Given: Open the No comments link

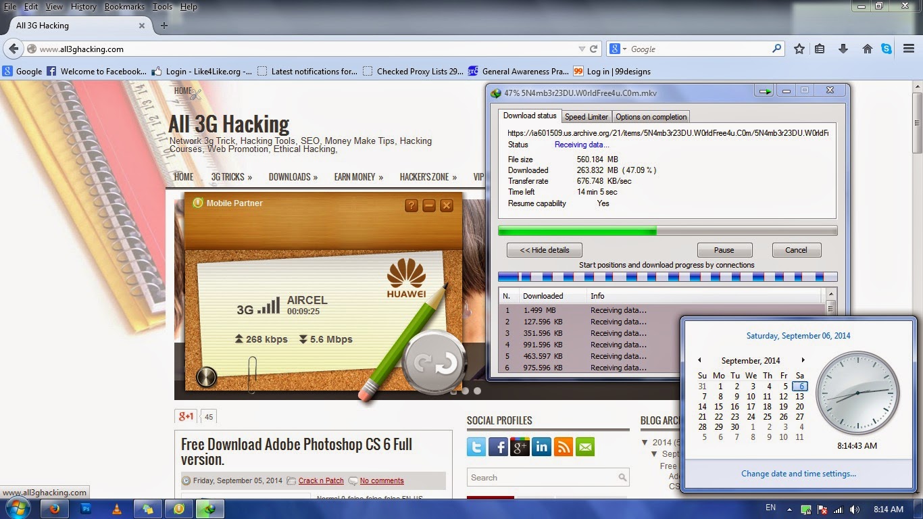Looking at the screenshot, I should pos(382,481).
